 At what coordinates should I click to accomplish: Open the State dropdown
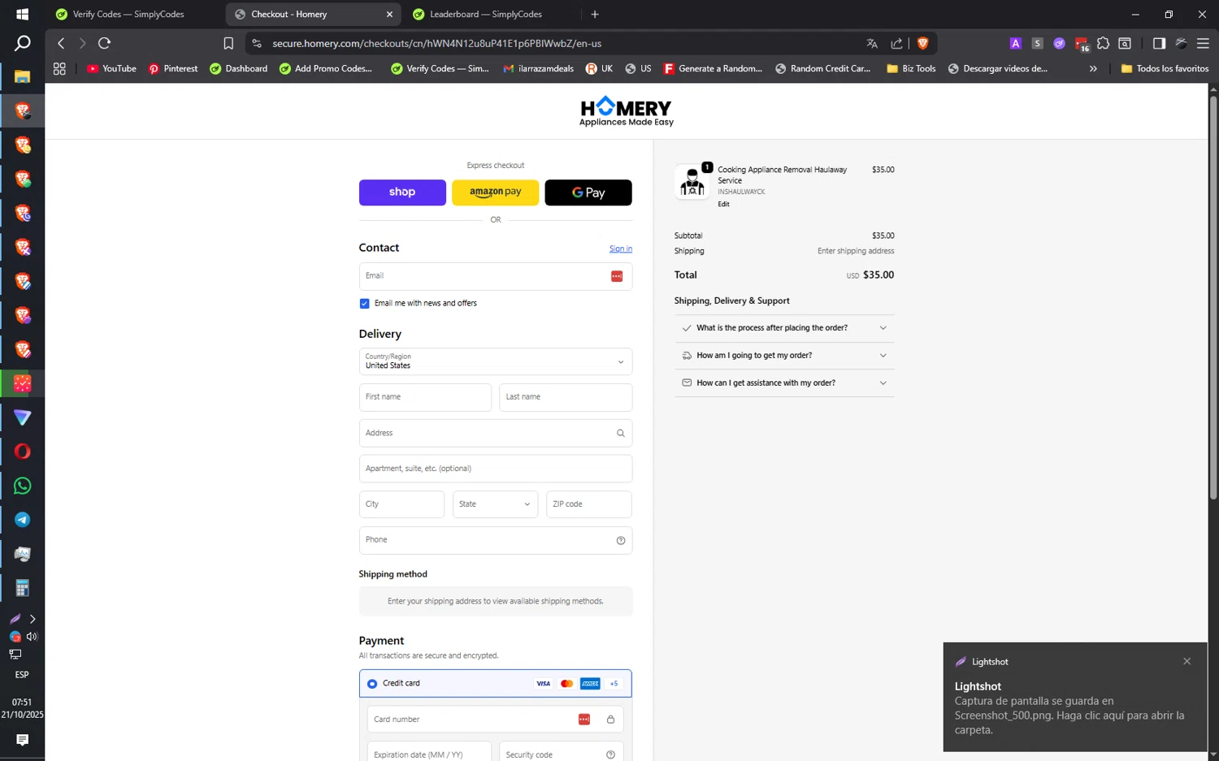click(x=495, y=504)
